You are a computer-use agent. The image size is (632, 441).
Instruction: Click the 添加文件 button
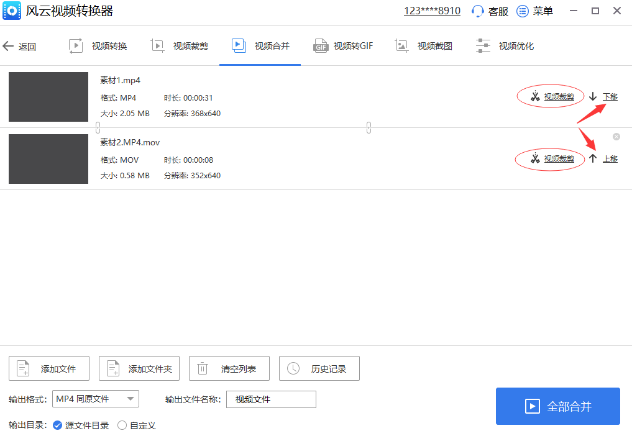click(48, 368)
